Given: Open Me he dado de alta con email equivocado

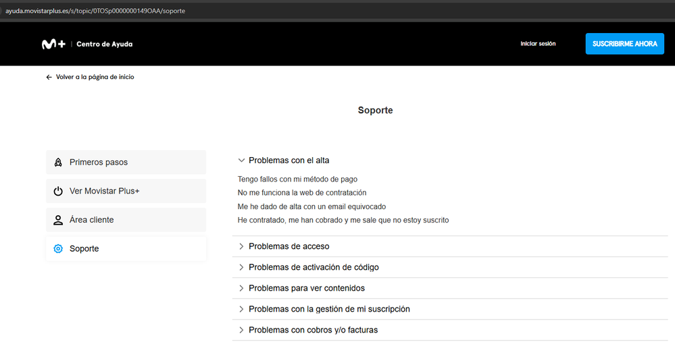Looking at the screenshot, I should coord(311,206).
